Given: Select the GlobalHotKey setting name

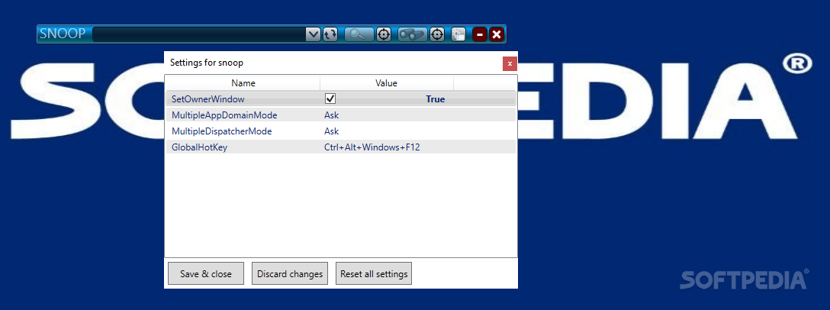Looking at the screenshot, I should coord(200,147).
